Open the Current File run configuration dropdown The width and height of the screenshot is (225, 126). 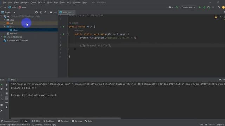188,7
